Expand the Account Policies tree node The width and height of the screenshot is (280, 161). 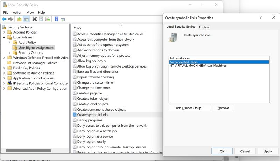(x=4, y=32)
